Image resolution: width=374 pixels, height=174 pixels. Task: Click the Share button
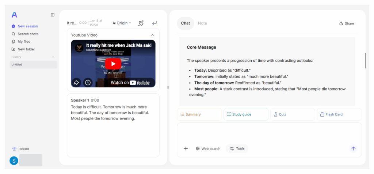coord(347,23)
